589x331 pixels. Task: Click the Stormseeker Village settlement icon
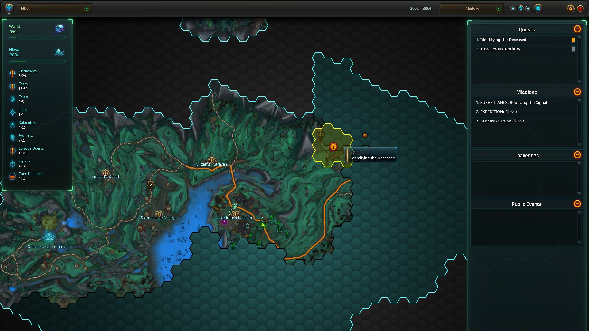(x=158, y=214)
